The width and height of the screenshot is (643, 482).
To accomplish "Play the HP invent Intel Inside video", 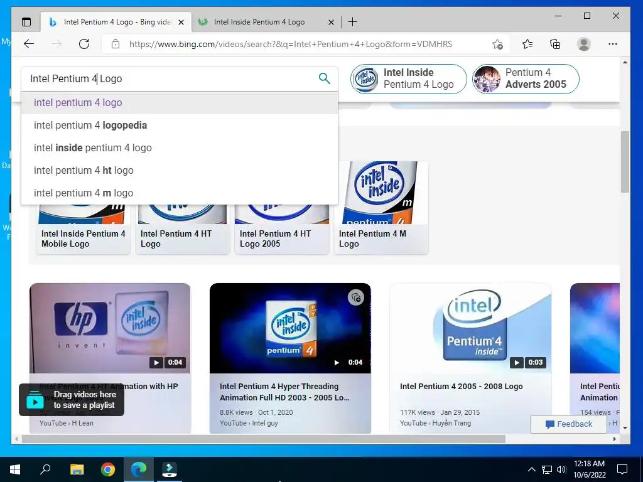I will (x=110, y=328).
